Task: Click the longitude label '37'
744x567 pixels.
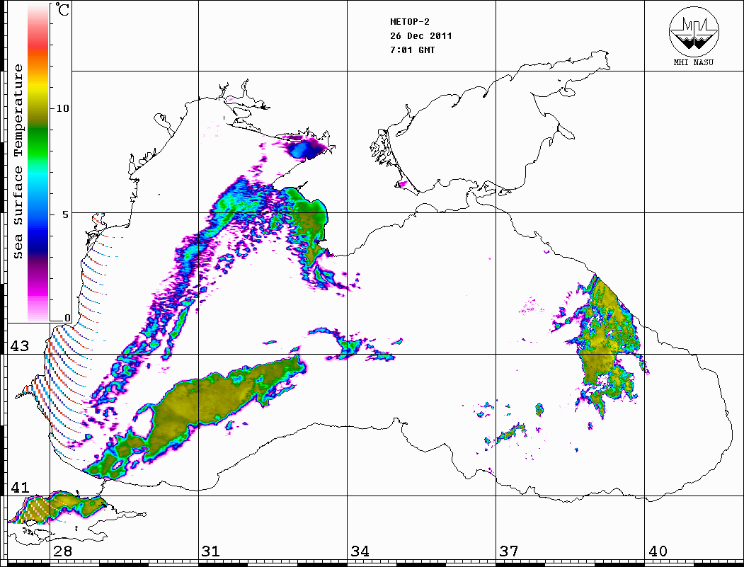Action: tap(509, 551)
